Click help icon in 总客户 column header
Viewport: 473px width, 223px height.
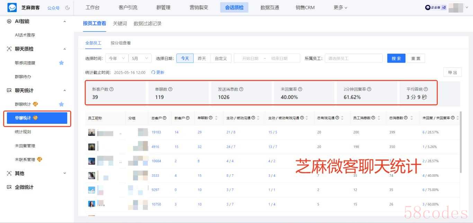tap(164, 118)
